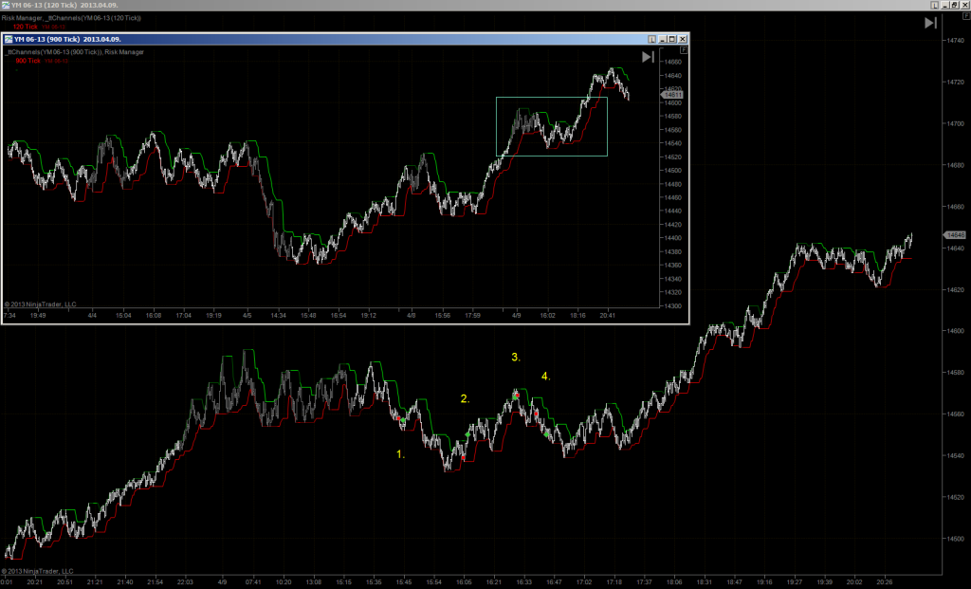Image resolution: width=971 pixels, height=589 pixels.
Task: Click the 07:41 time label on the 120 Tick chart
Action: tap(252, 582)
